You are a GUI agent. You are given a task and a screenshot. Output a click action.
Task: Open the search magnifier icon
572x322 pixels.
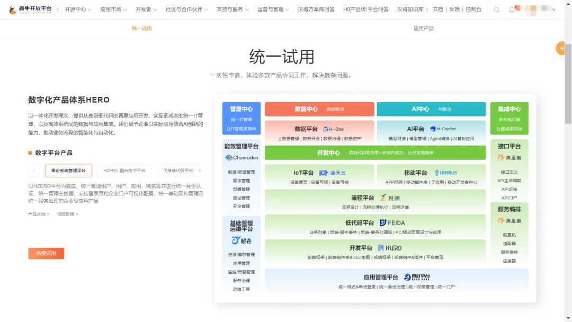pos(496,10)
